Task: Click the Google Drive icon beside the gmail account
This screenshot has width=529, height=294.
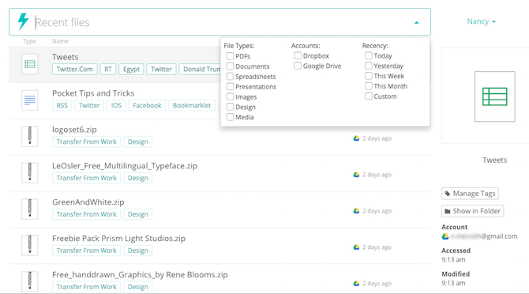Action: pos(445,236)
